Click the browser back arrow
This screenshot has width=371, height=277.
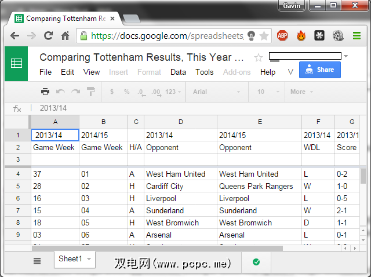coord(15,36)
